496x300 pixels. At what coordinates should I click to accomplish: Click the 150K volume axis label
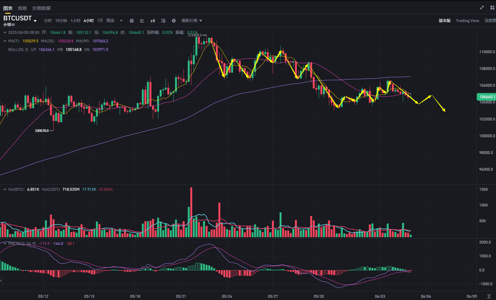tap(484, 189)
